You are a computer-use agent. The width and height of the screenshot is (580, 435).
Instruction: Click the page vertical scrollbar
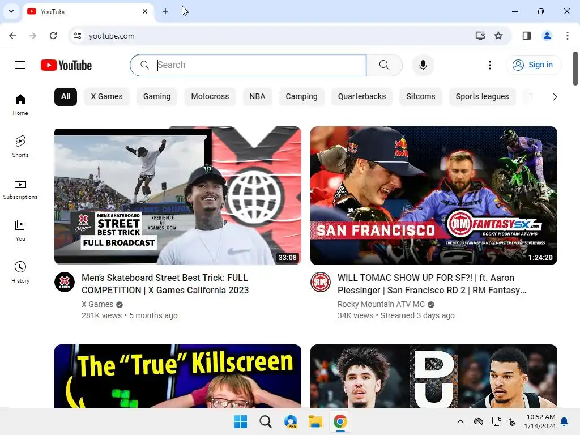tap(575, 69)
